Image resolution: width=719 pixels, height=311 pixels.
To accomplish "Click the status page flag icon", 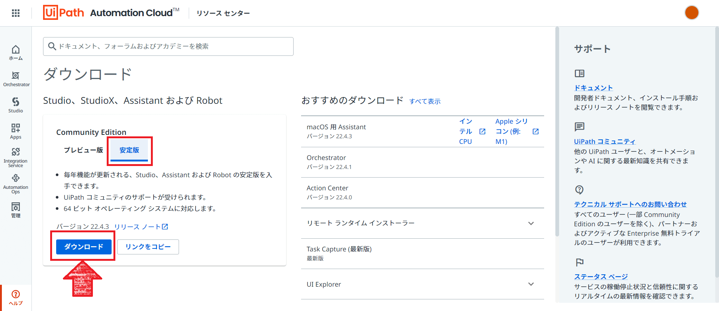I will point(579,262).
